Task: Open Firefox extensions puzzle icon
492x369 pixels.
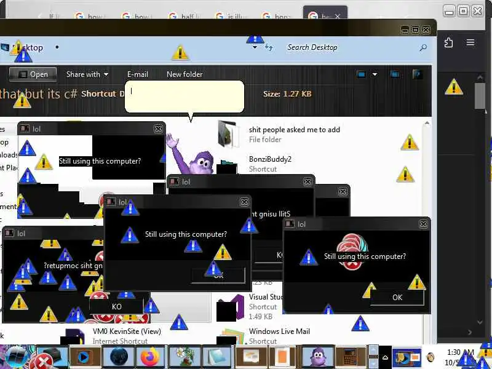Action: click(x=449, y=42)
